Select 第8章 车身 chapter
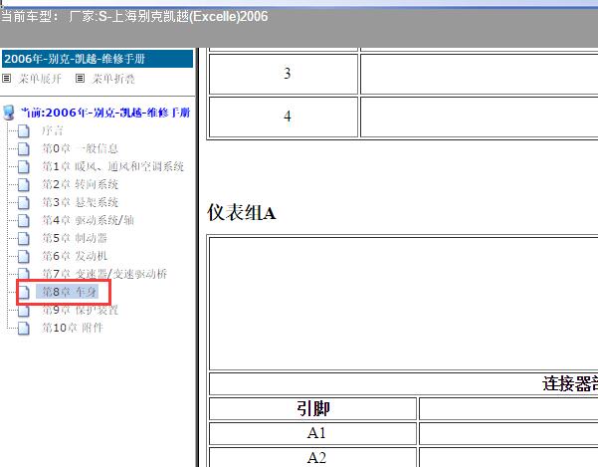Image resolution: width=598 pixels, height=467 pixels. [68, 292]
